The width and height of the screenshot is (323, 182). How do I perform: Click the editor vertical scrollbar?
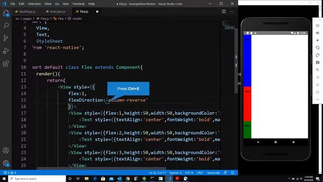click(236, 61)
